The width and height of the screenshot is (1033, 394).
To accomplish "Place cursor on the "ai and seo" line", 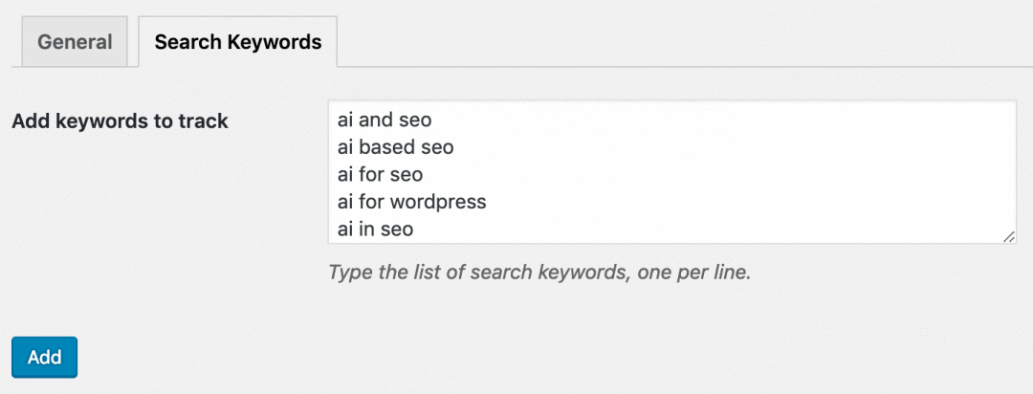I will click(x=385, y=120).
